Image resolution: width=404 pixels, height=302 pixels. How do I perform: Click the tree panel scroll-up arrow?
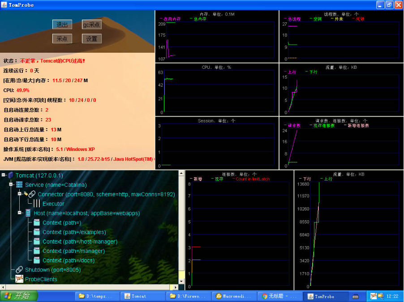click(181, 173)
